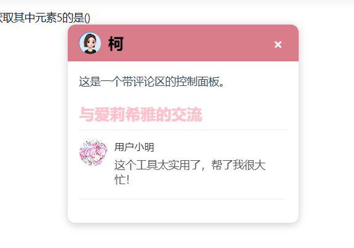Select the bold name 柯 in header
354x248 pixels.
tap(116, 44)
